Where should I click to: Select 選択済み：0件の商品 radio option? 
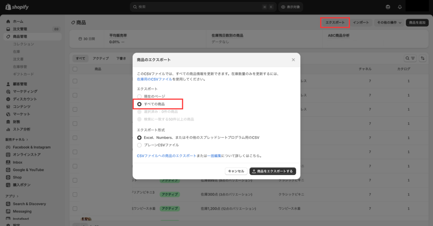point(140,112)
